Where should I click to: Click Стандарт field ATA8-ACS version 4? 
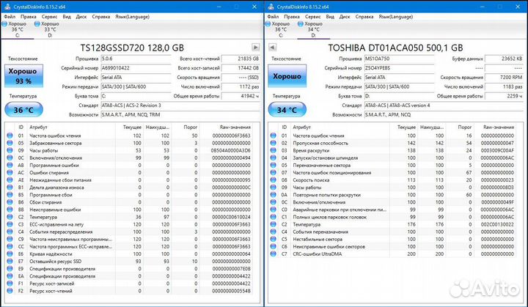click(x=444, y=106)
